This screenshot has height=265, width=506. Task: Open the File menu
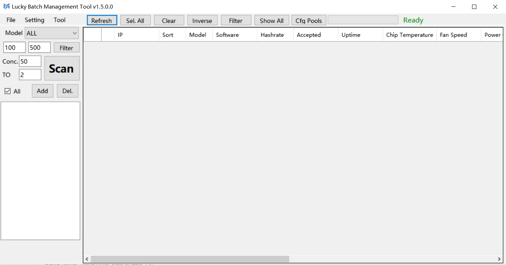click(11, 20)
